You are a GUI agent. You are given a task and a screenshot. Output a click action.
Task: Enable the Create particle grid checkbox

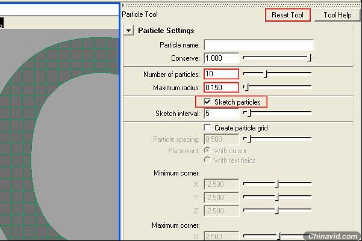pos(208,128)
